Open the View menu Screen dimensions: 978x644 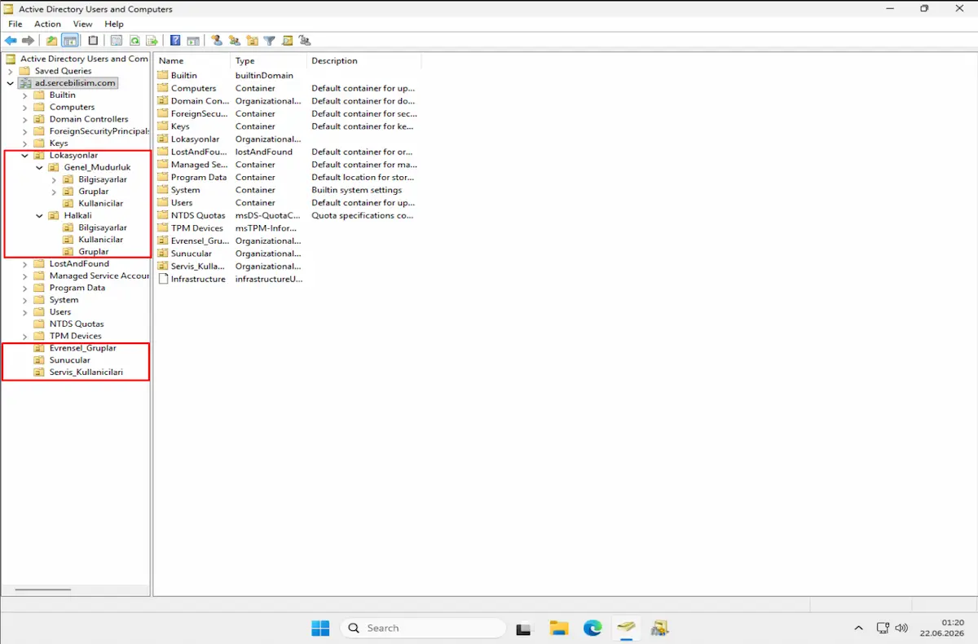point(82,24)
